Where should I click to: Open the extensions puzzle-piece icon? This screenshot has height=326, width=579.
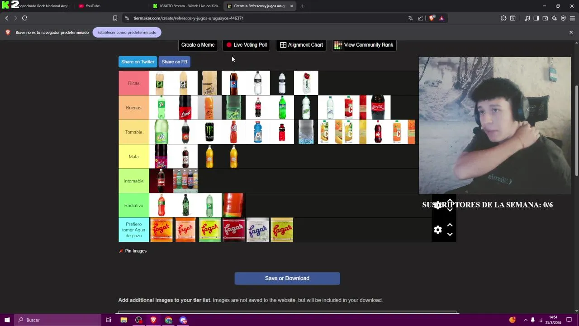503,18
